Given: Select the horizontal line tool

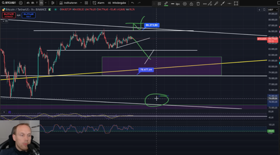Looking at the screenshot, I should coord(229,4).
